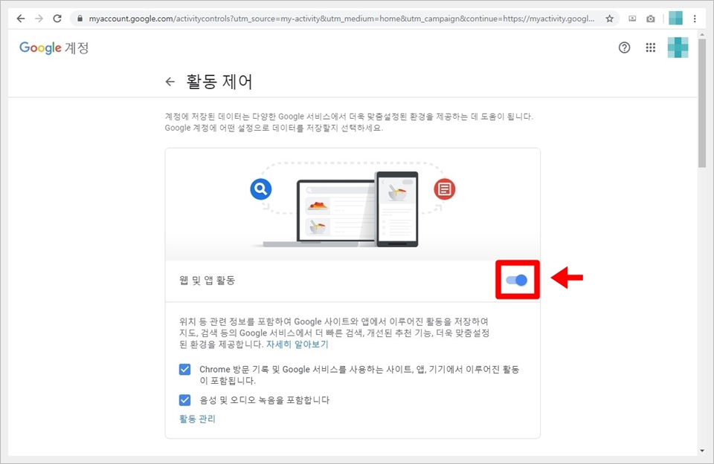Open Google help question mark icon
714x464 pixels.
(x=624, y=48)
